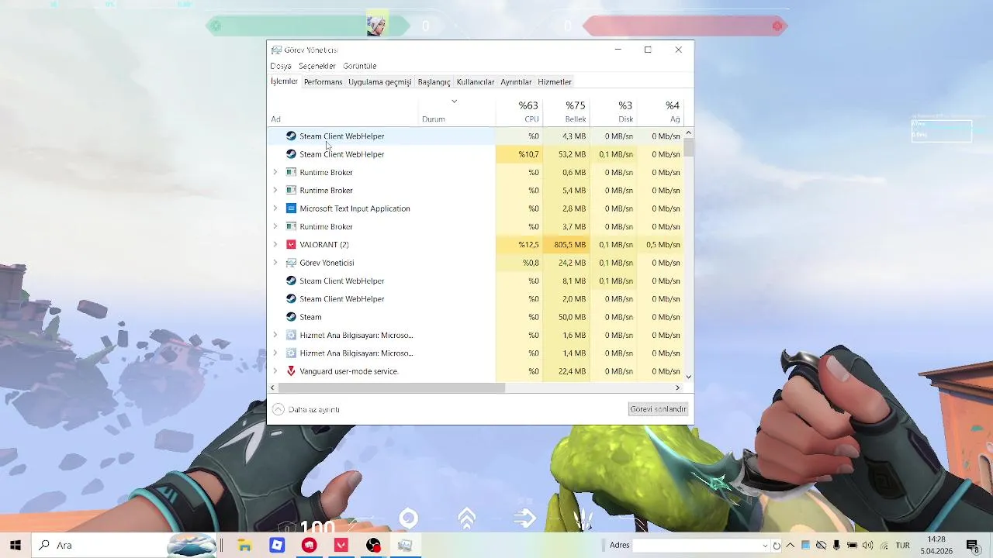Click the Microsoft Text Input Application icon

tap(291, 208)
